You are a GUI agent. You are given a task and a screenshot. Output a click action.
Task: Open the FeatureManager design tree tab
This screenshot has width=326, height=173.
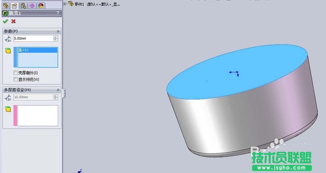point(6,6)
